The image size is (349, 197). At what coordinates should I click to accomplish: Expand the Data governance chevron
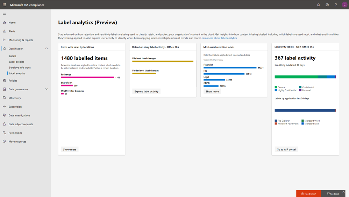tap(46, 89)
